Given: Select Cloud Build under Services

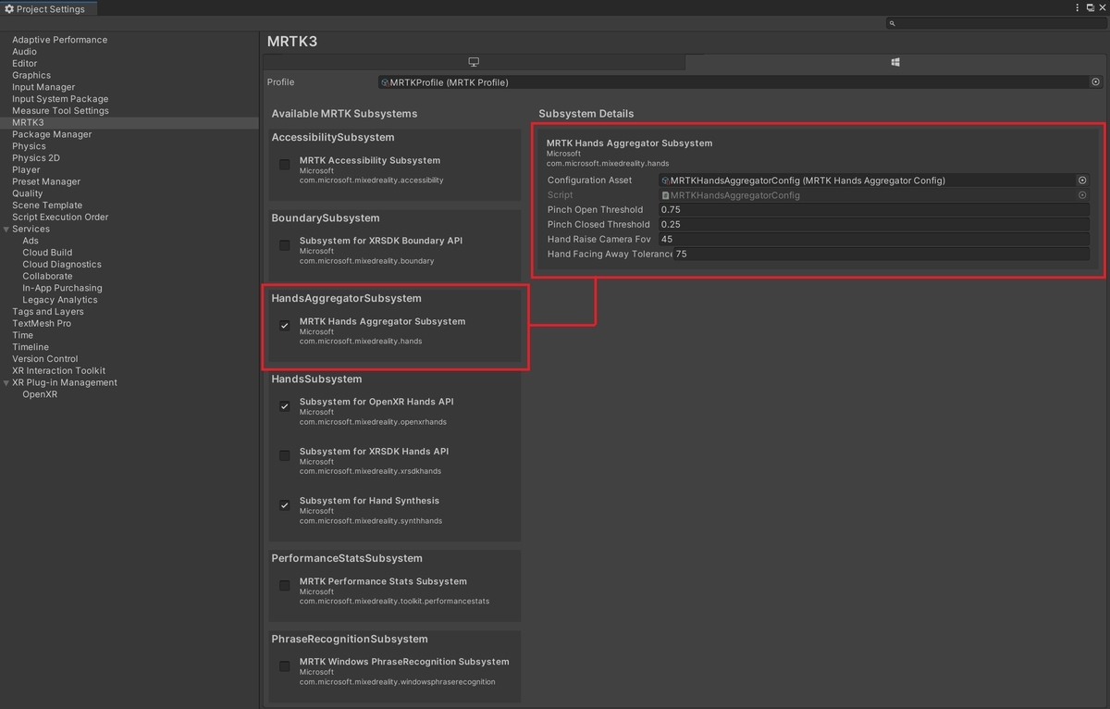Looking at the screenshot, I should (x=47, y=253).
